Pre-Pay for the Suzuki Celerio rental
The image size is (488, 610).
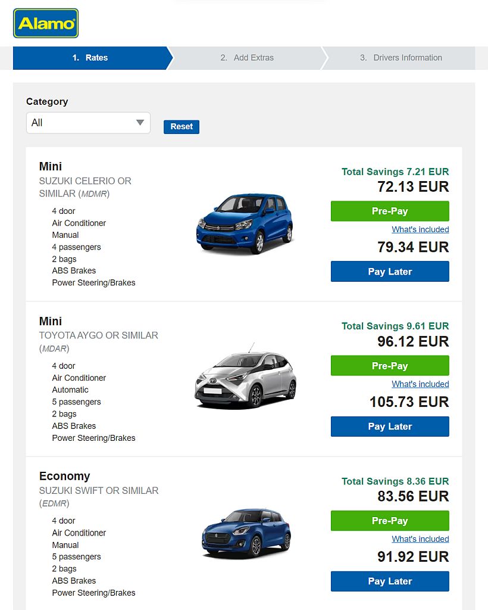[x=390, y=211]
